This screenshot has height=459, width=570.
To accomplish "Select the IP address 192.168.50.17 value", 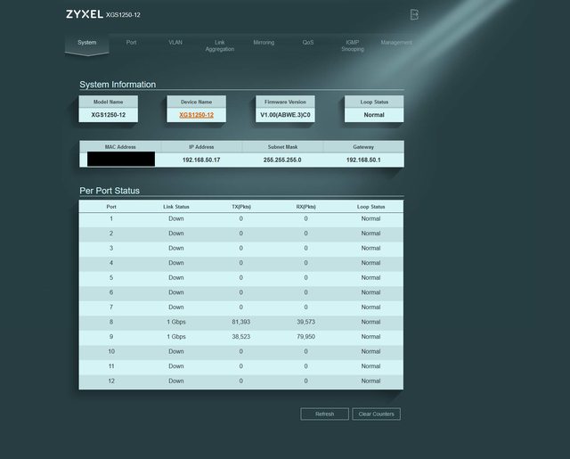I will click(201, 160).
